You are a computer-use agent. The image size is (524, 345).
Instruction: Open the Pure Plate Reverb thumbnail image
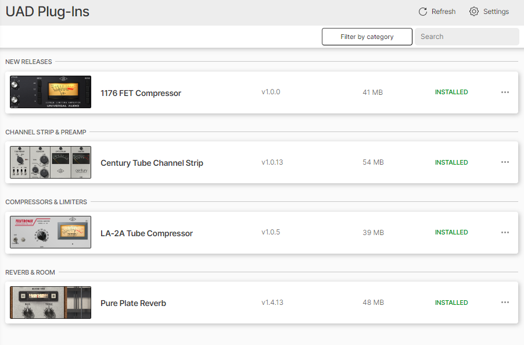point(51,303)
